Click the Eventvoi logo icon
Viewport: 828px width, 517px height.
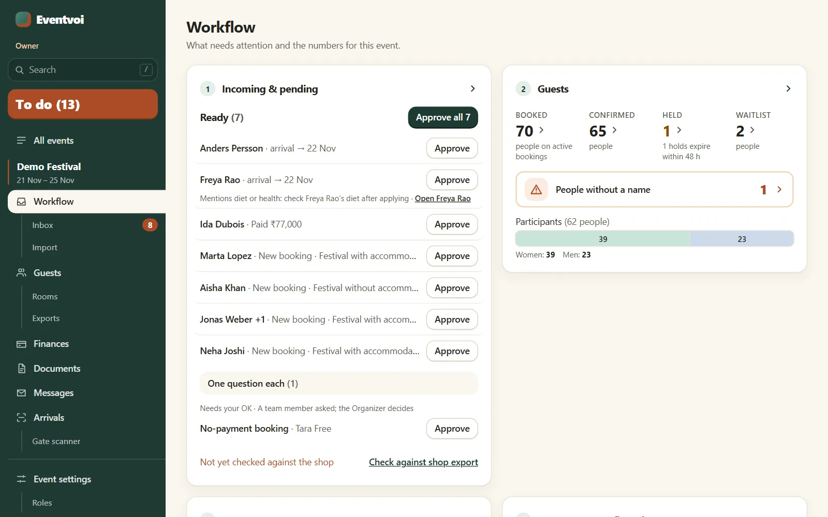(x=23, y=20)
